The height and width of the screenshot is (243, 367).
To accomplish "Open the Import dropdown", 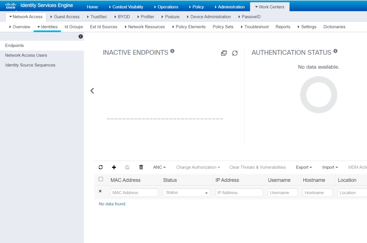I will click(x=330, y=167).
